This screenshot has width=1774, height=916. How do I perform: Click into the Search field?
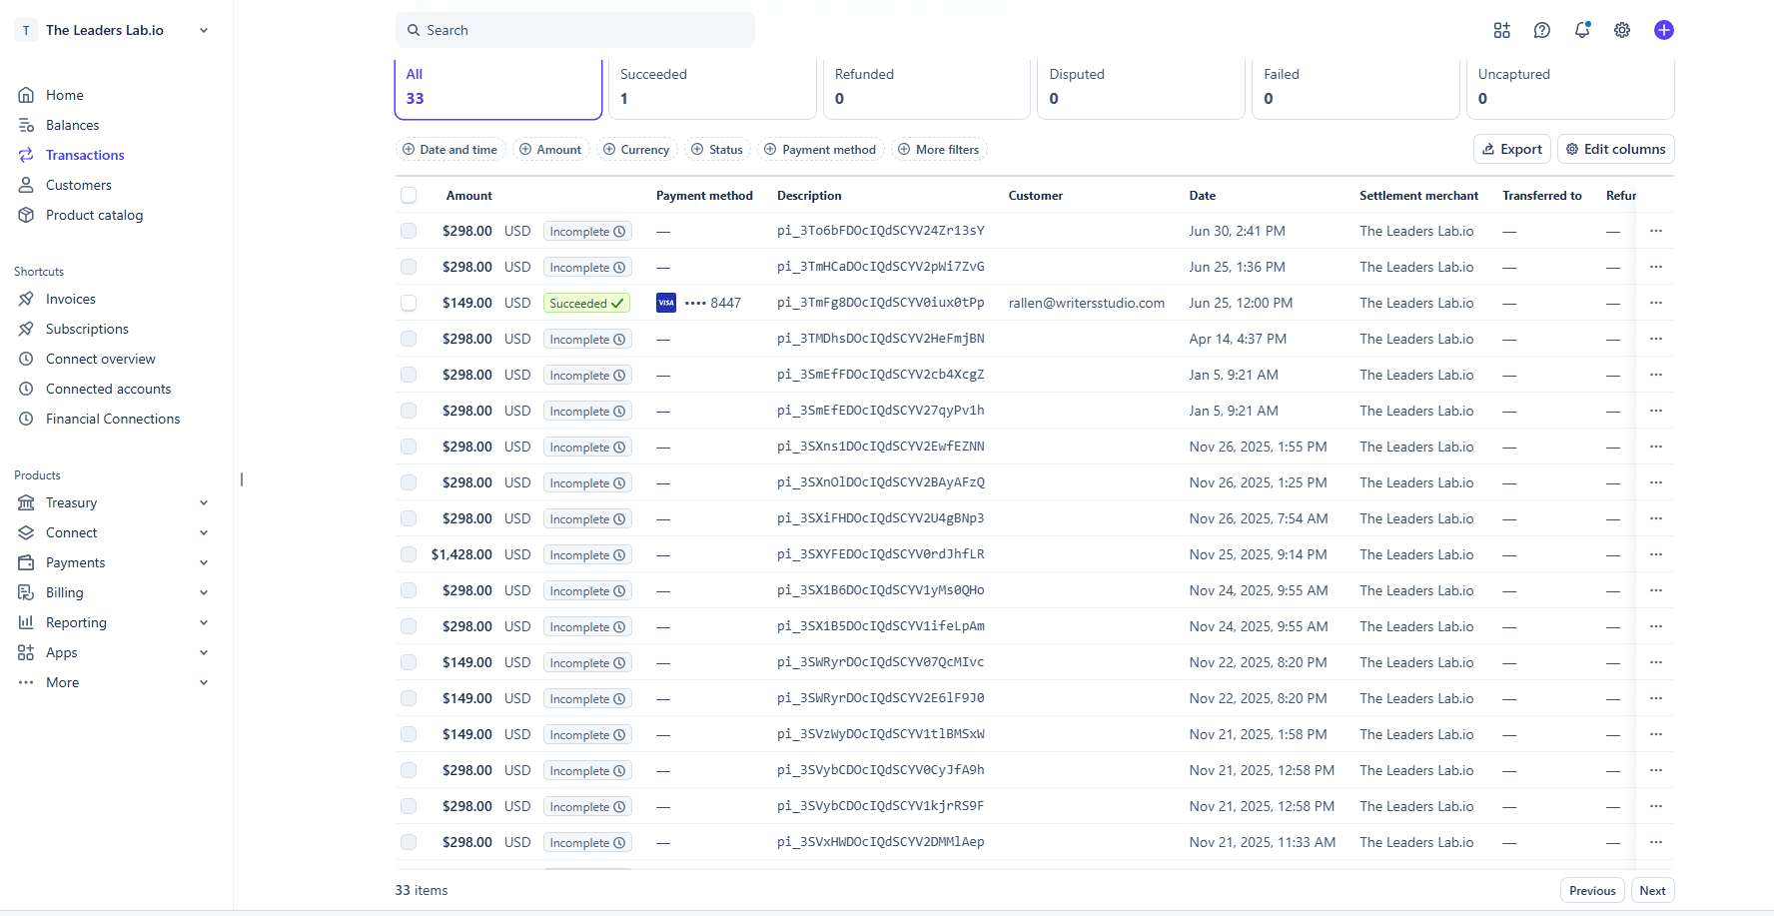(x=575, y=30)
